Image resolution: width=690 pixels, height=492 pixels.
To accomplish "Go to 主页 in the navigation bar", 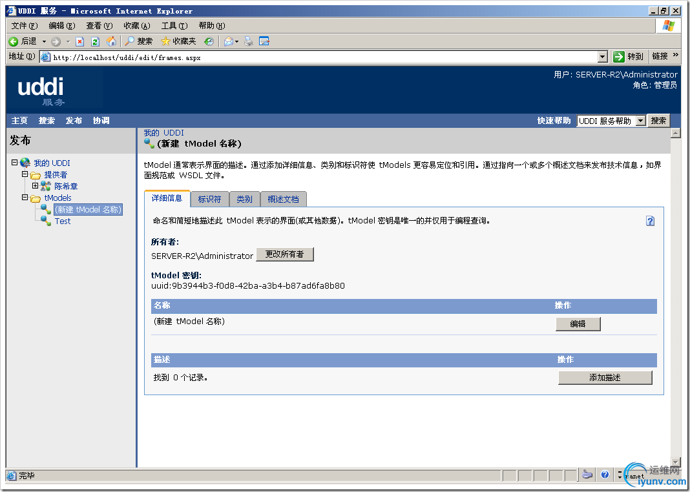I will [19, 121].
